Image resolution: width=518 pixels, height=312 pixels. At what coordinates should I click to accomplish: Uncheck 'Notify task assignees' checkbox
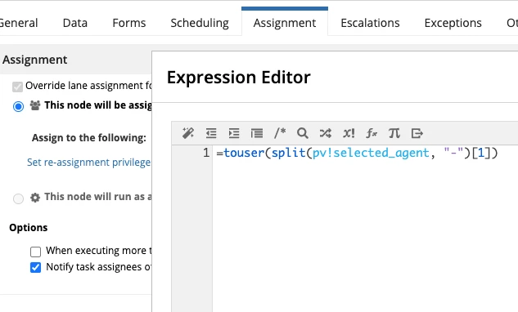coord(35,267)
